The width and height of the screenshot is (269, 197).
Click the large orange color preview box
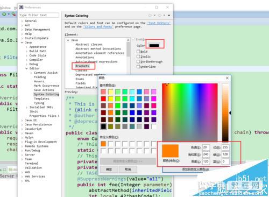[171, 151]
